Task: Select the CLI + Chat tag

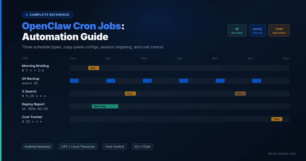Action: [142, 146]
